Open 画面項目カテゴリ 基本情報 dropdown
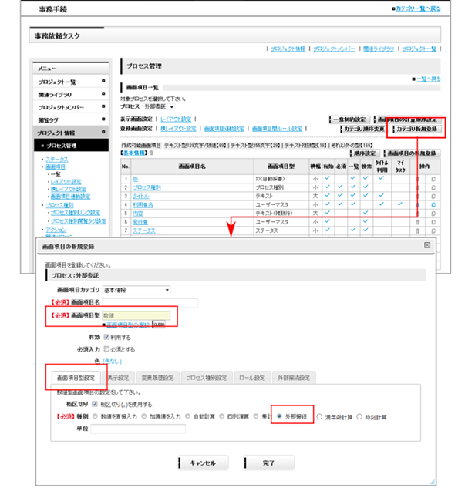 coord(136,290)
